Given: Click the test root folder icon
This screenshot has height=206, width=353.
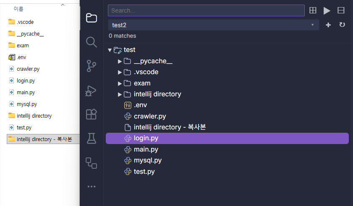Looking at the screenshot, I should click(118, 50).
